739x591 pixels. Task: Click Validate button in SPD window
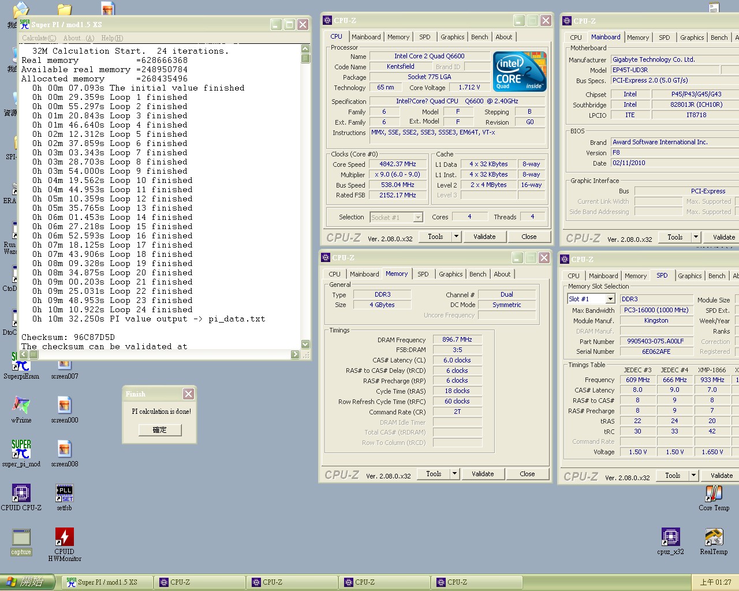pyautogui.click(x=721, y=476)
